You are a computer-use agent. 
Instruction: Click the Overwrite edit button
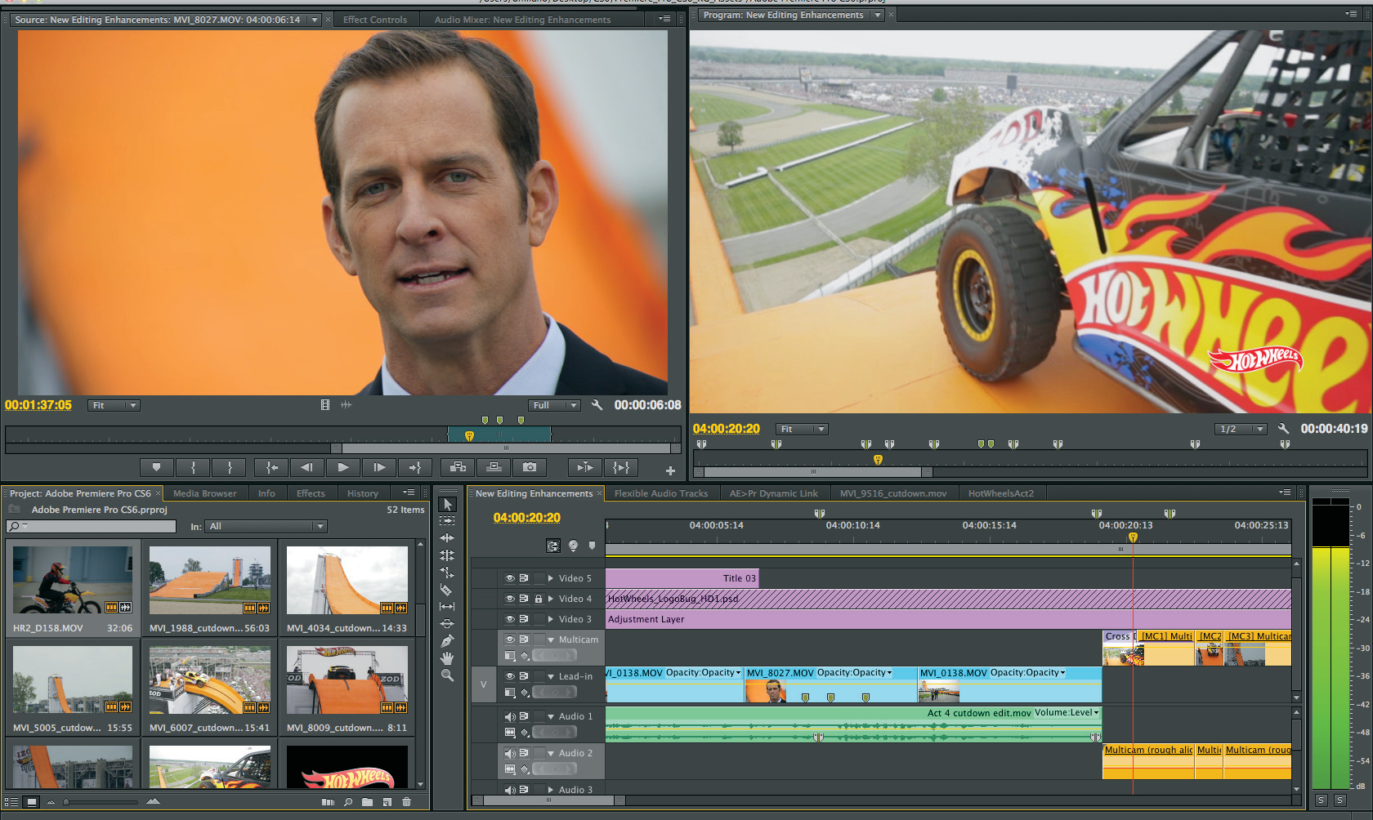[494, 467]
